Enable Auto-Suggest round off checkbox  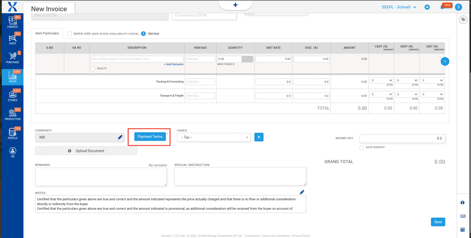point(362,148)
